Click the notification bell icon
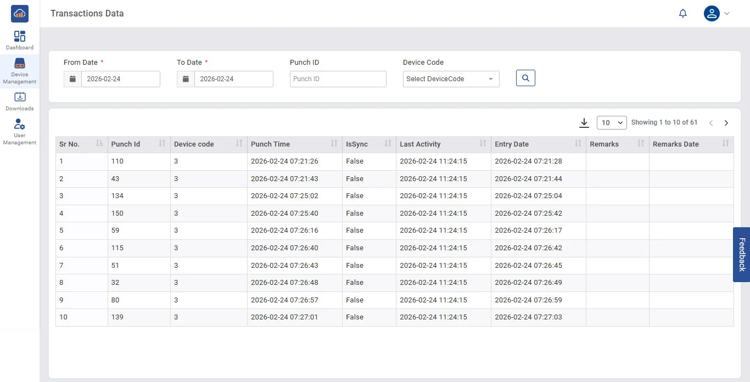 pos(682,14)
